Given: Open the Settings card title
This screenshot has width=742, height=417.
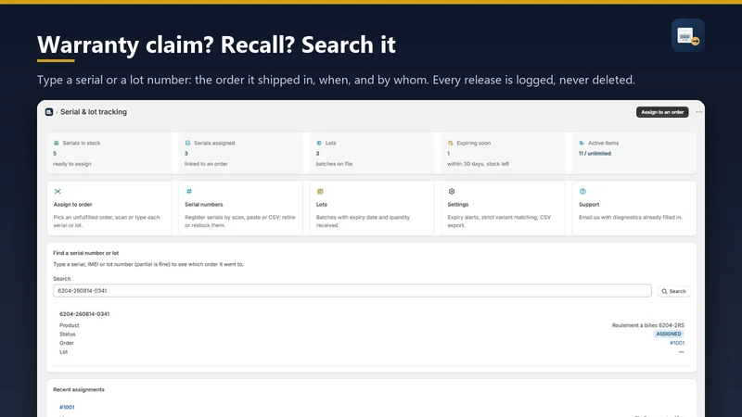Looking at the screenshot, I should coord(457,204).
